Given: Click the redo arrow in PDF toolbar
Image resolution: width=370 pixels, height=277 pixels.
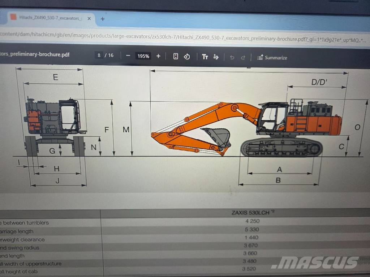Looking at the screenshot, I should [x=243, y=57].
